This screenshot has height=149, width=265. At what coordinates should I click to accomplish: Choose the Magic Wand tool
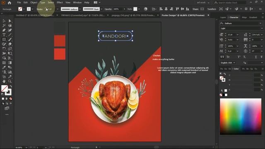[4, 26]
